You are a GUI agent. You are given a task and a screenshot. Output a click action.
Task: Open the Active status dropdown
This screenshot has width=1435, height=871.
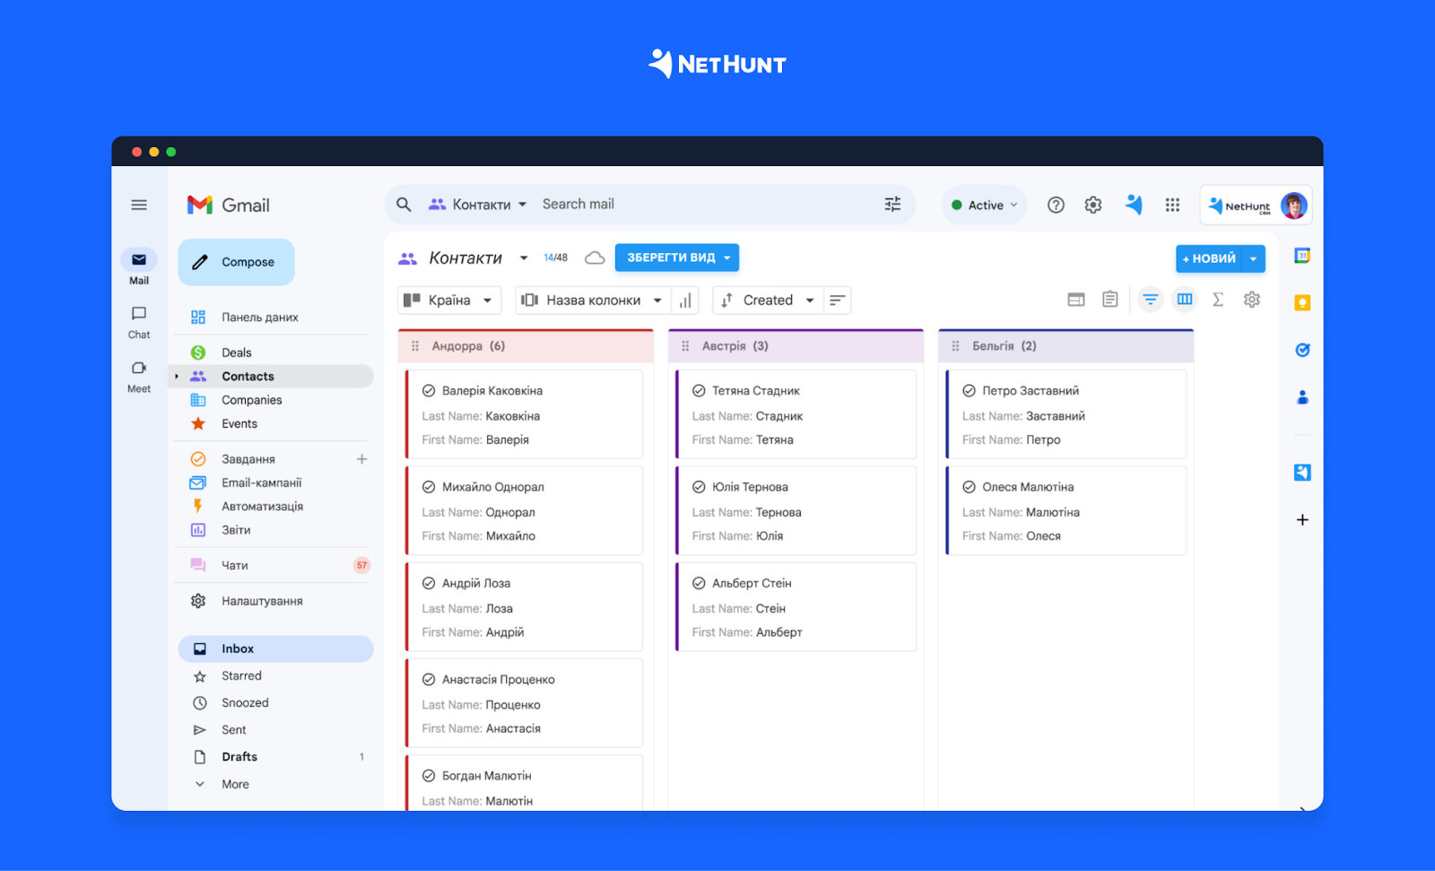coord(984,205)
